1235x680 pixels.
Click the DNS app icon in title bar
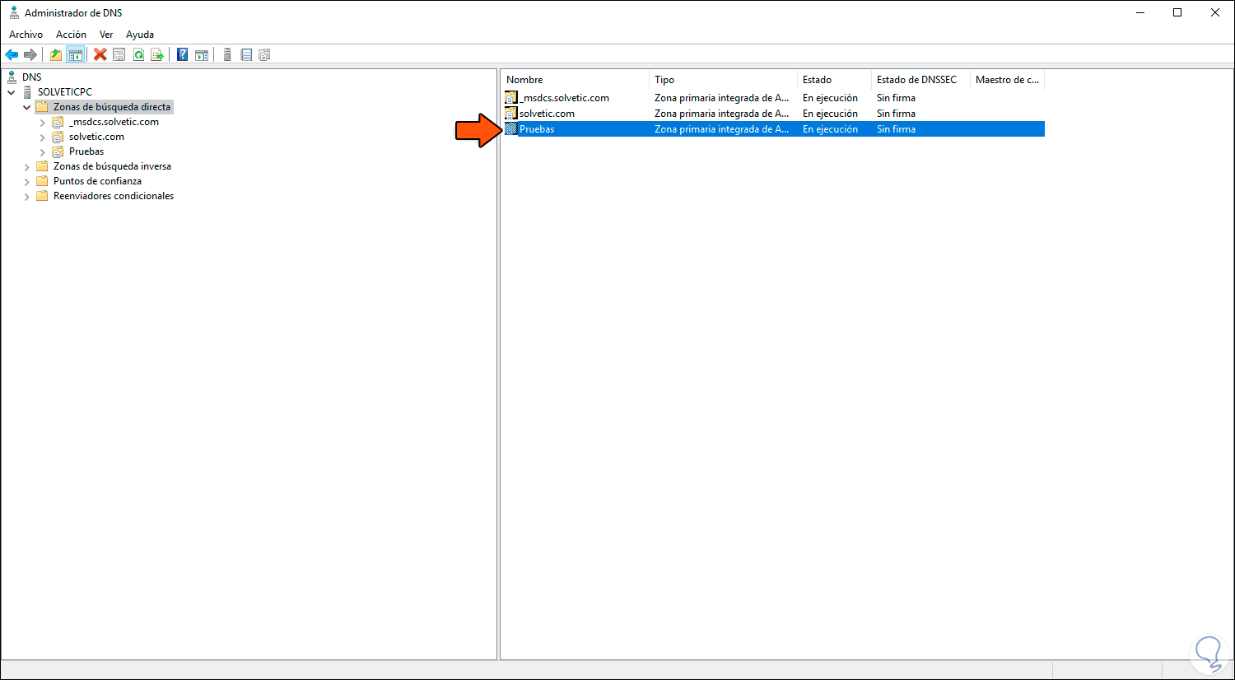tap(13, 12)
